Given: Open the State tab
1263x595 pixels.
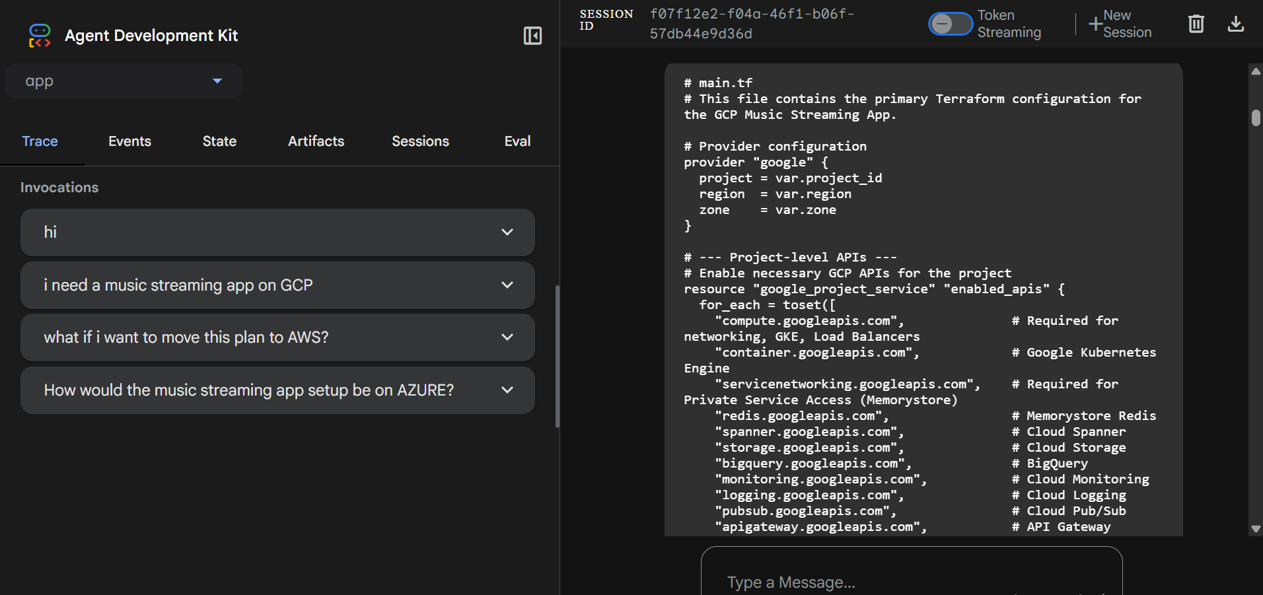Looking at the screenshot, I should [x=219, y=141].
